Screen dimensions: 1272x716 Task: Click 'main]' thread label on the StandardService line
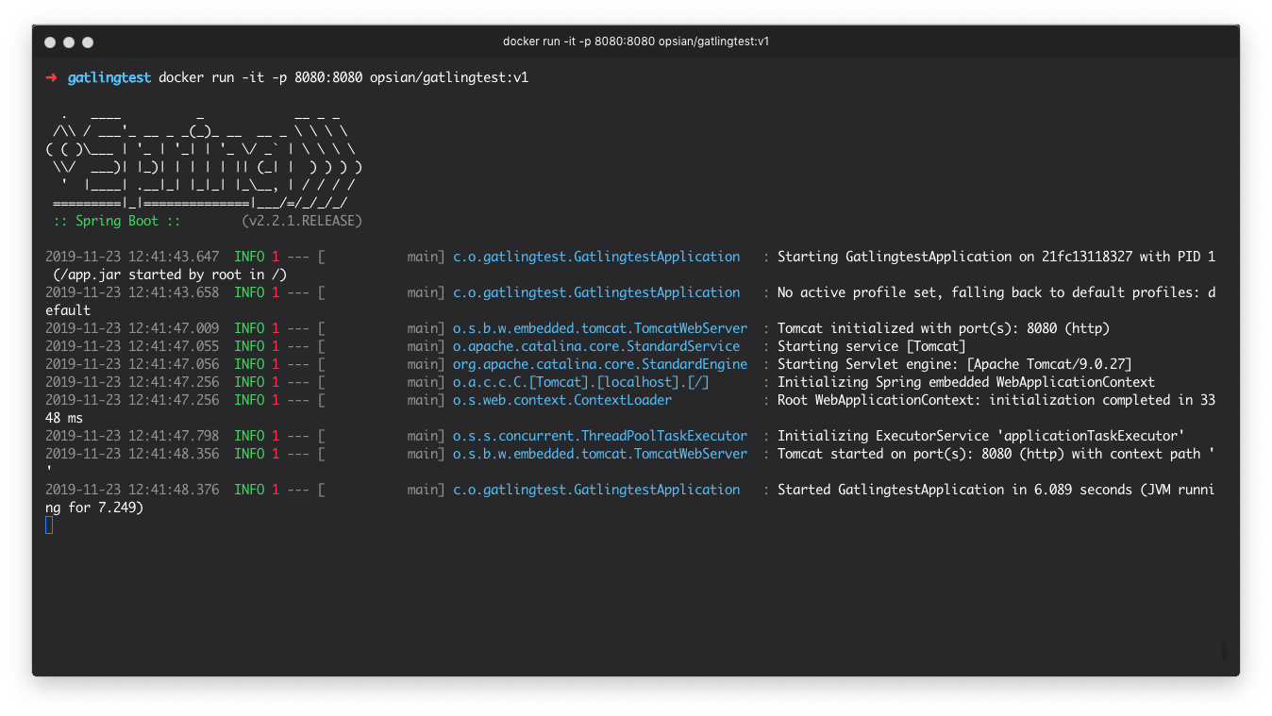[427, 346]
